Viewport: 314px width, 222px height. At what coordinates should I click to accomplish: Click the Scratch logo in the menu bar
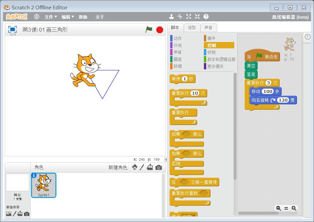[17, 17]
